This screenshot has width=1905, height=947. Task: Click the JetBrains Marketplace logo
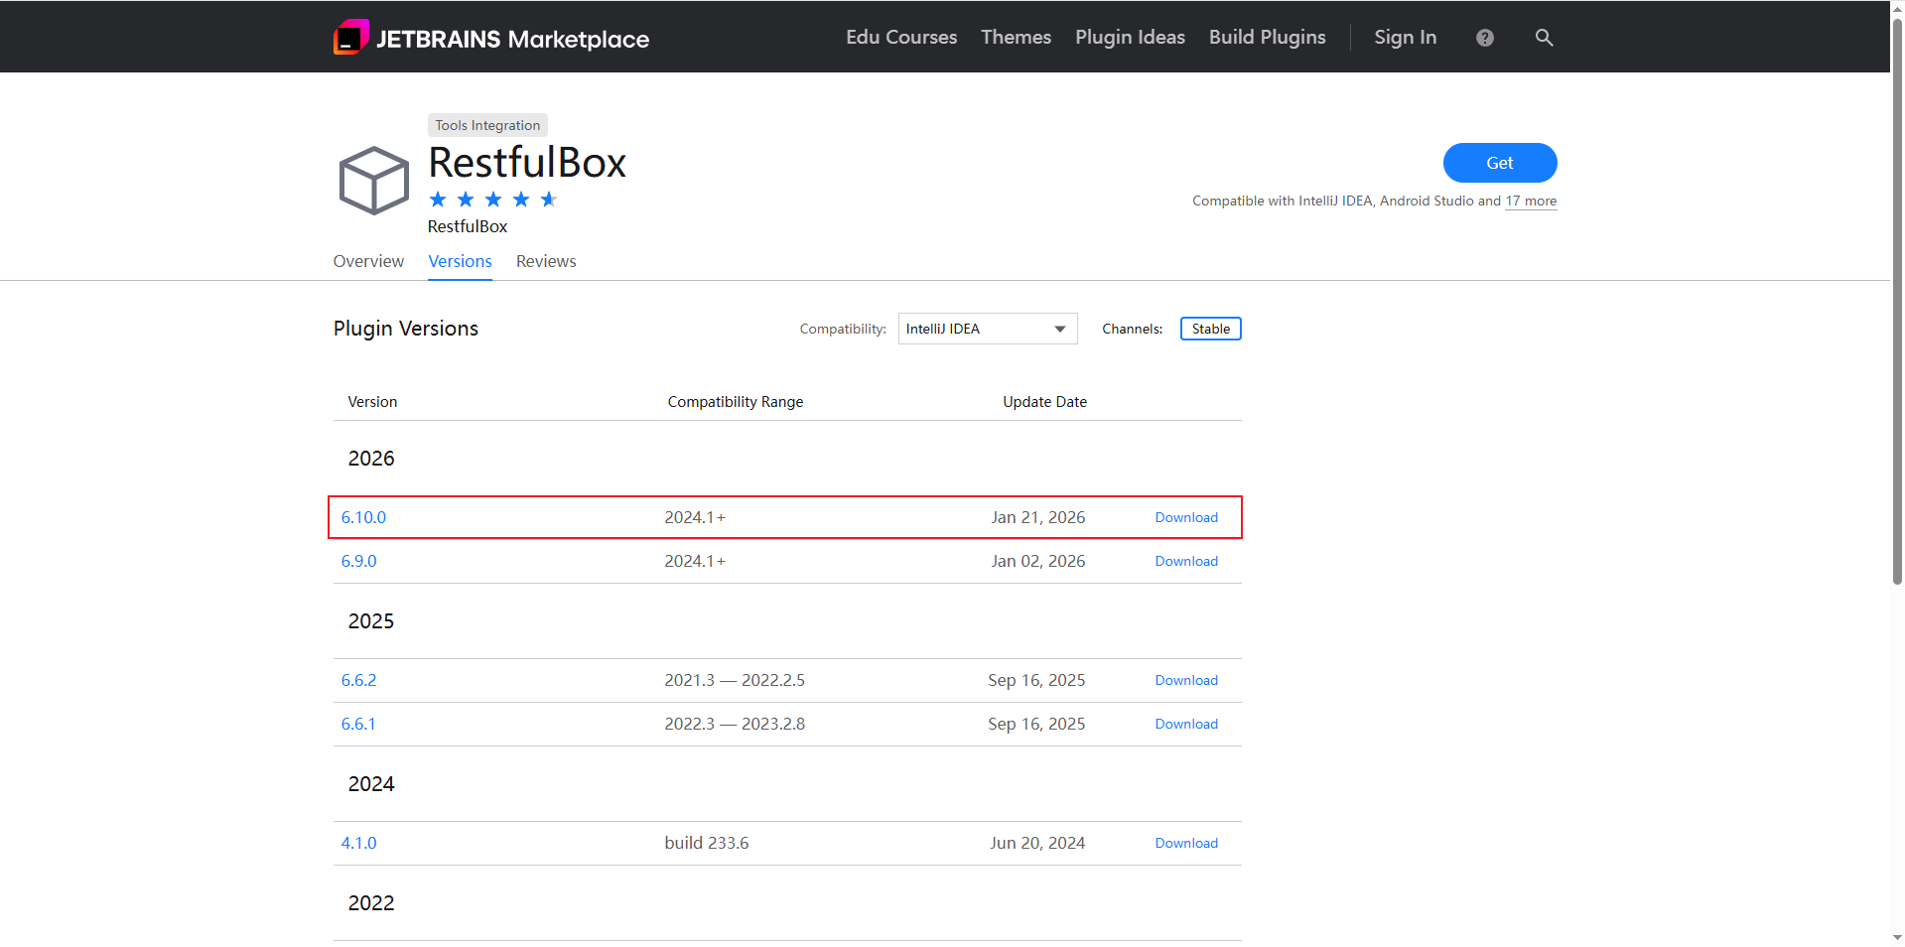pyautogui.click(x=491, y=38)
